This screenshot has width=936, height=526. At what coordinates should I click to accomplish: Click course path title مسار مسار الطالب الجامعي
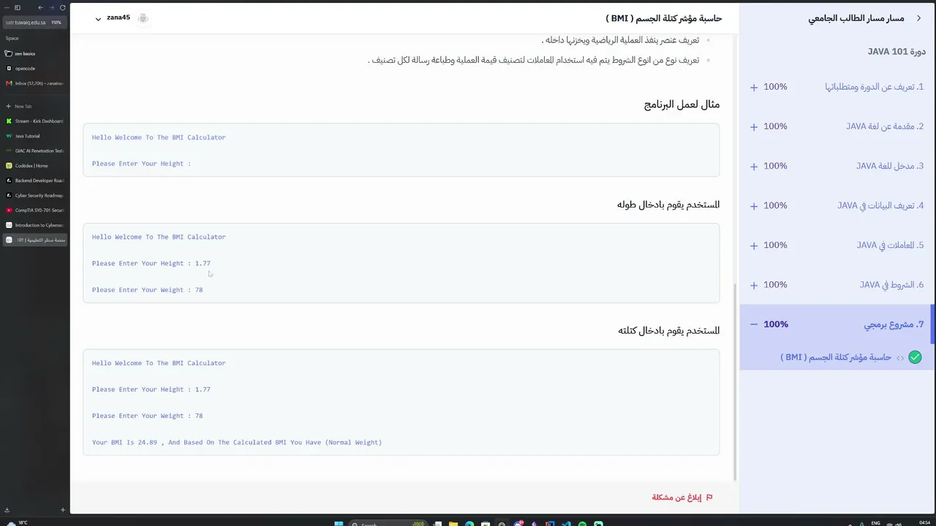pos(856,18)
